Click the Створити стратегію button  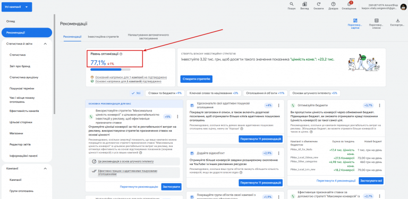click(196, 79)
